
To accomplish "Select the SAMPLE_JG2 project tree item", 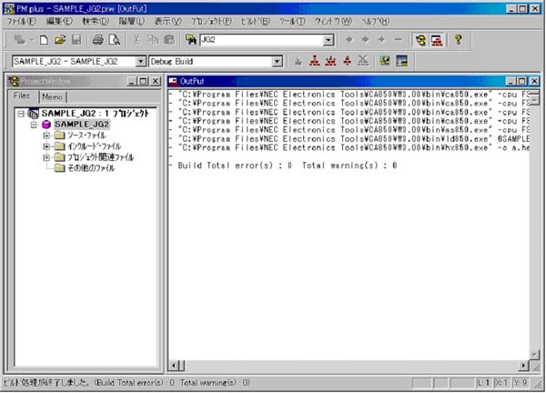I will (x=80, y=124).
